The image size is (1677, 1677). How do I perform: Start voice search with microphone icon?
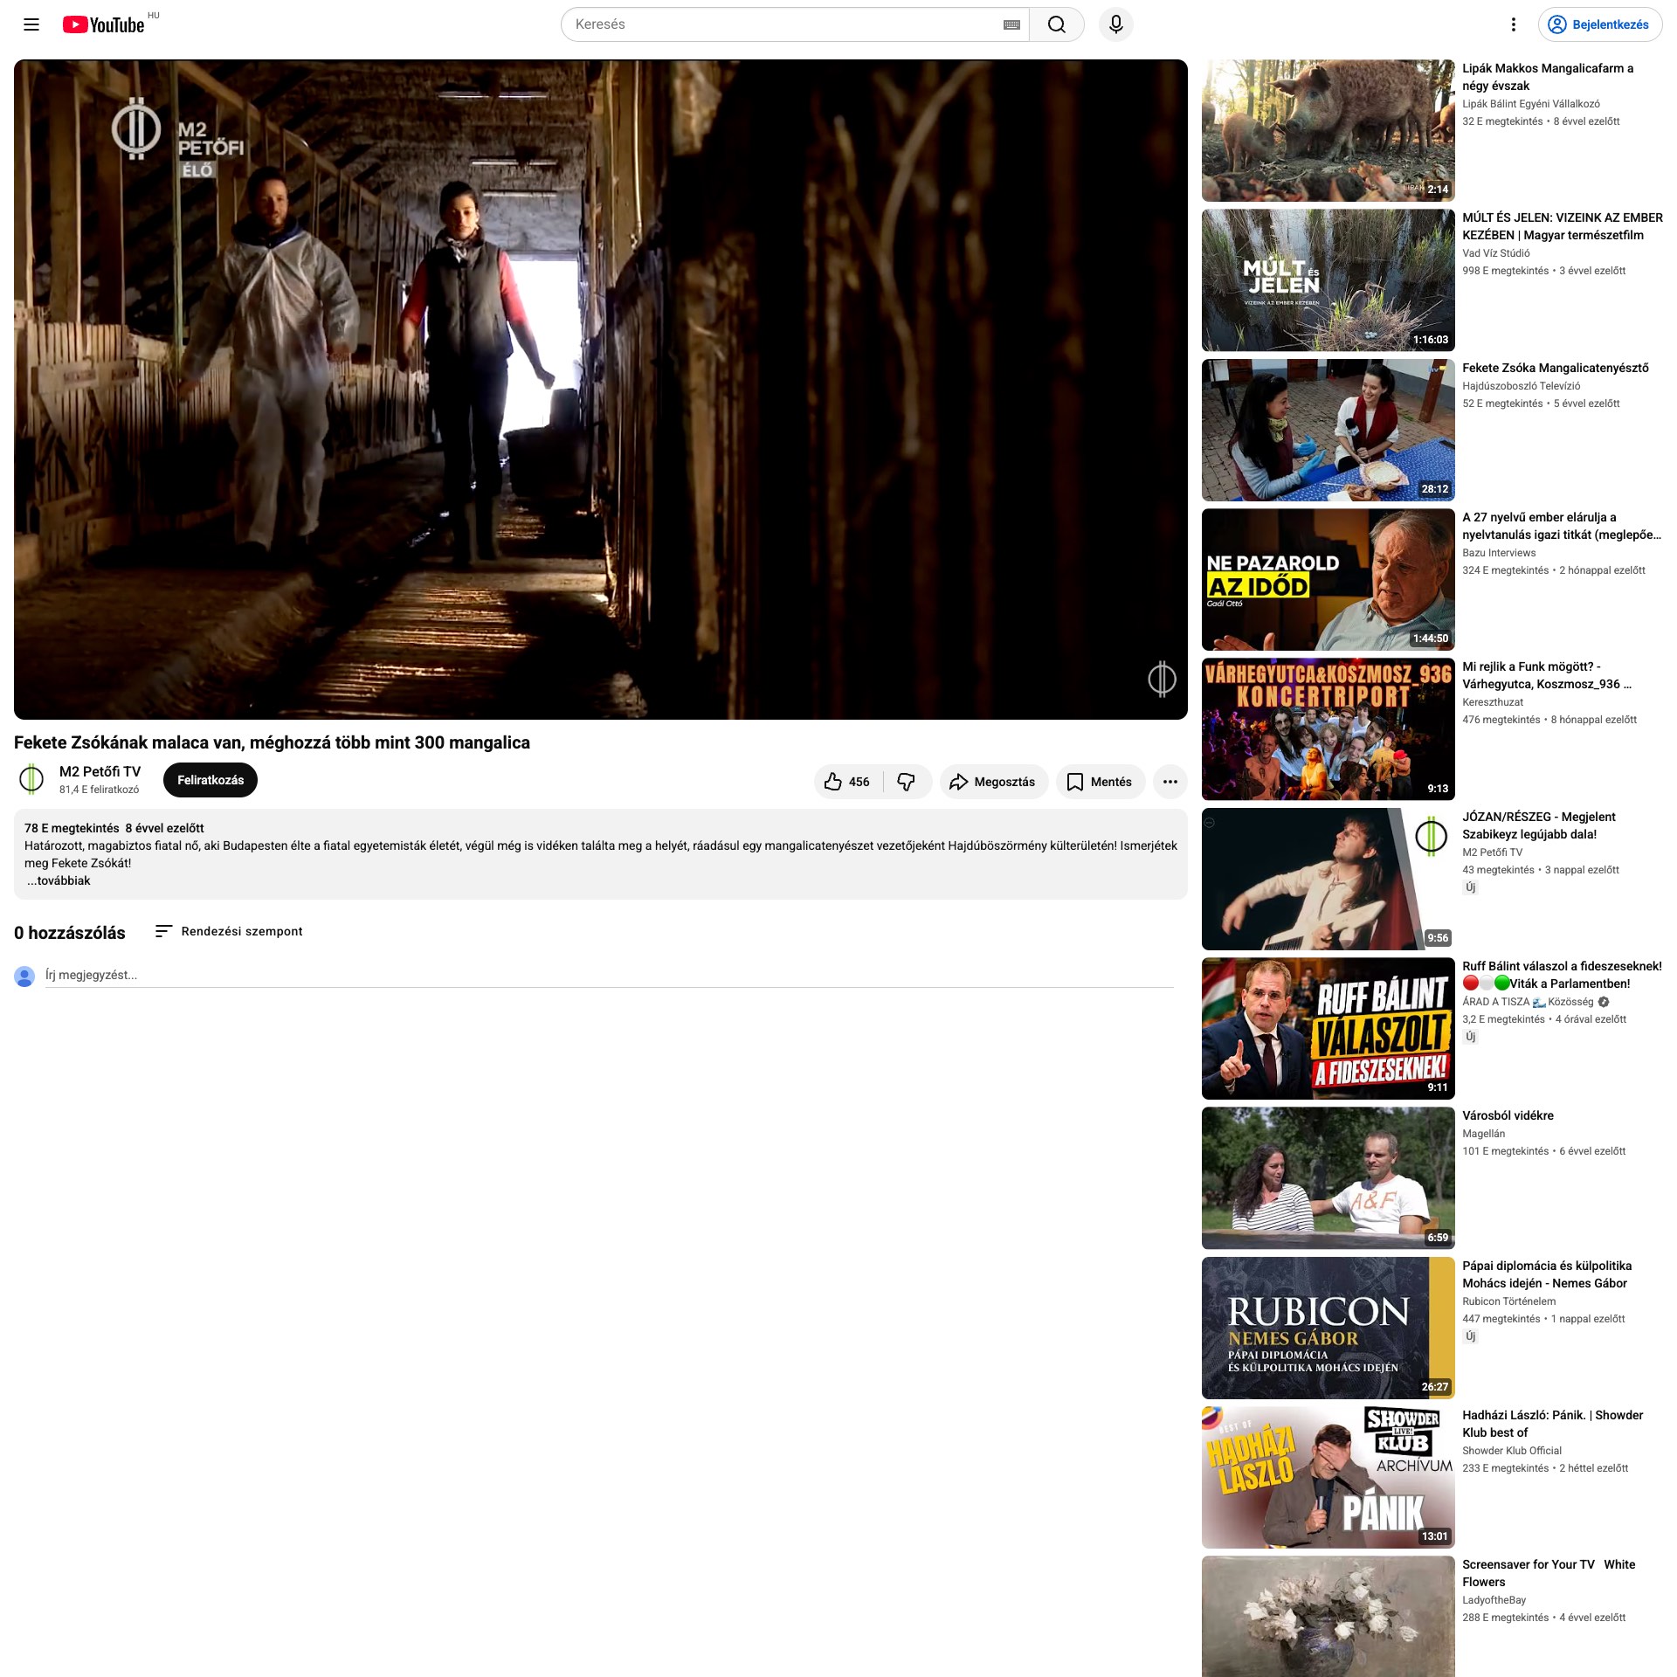pyautogui.click(x=1116, y=24)
